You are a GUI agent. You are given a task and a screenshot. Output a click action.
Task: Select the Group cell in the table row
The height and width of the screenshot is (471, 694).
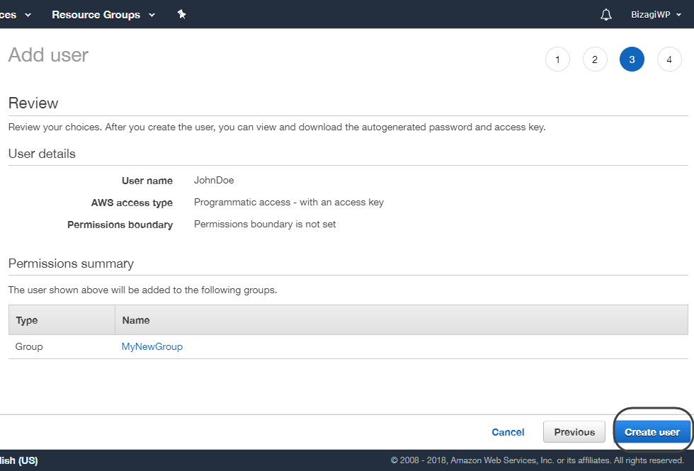click(29, 346)
